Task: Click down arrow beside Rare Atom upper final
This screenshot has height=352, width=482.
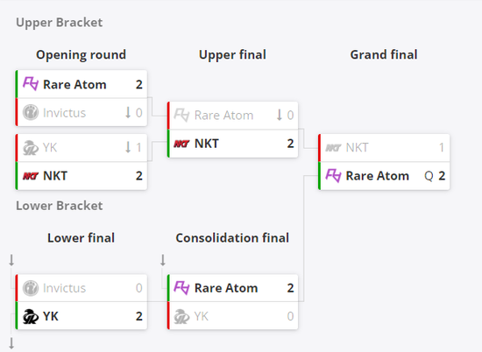Action: (279, 115)
